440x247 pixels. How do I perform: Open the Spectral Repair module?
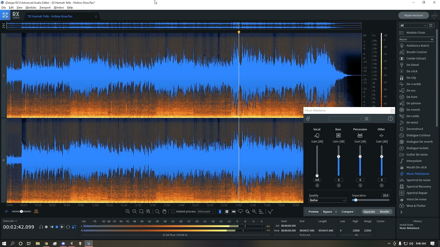coord(414,193)
